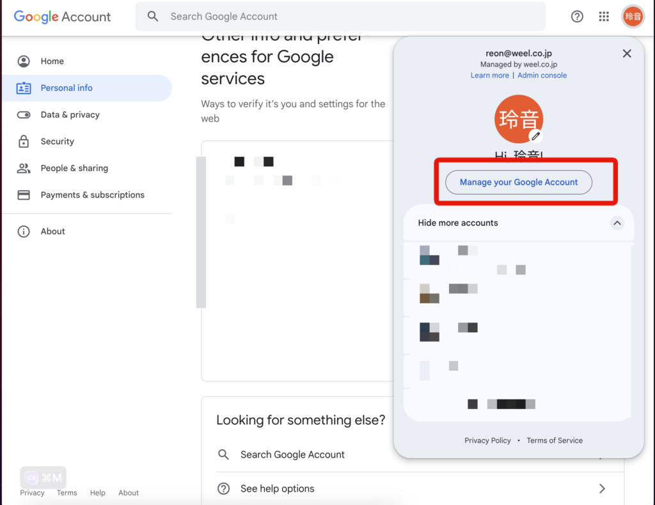Click the large 玲音 profile avatar in popup
655x505 pixels.
click(518, 119)
